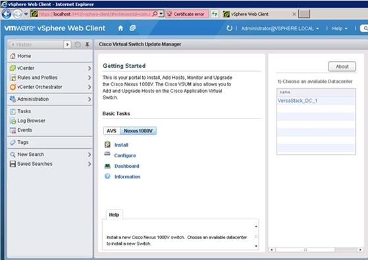Click the search field in the header
This screenshot has height=260, width=368.
tap(364, 28)
